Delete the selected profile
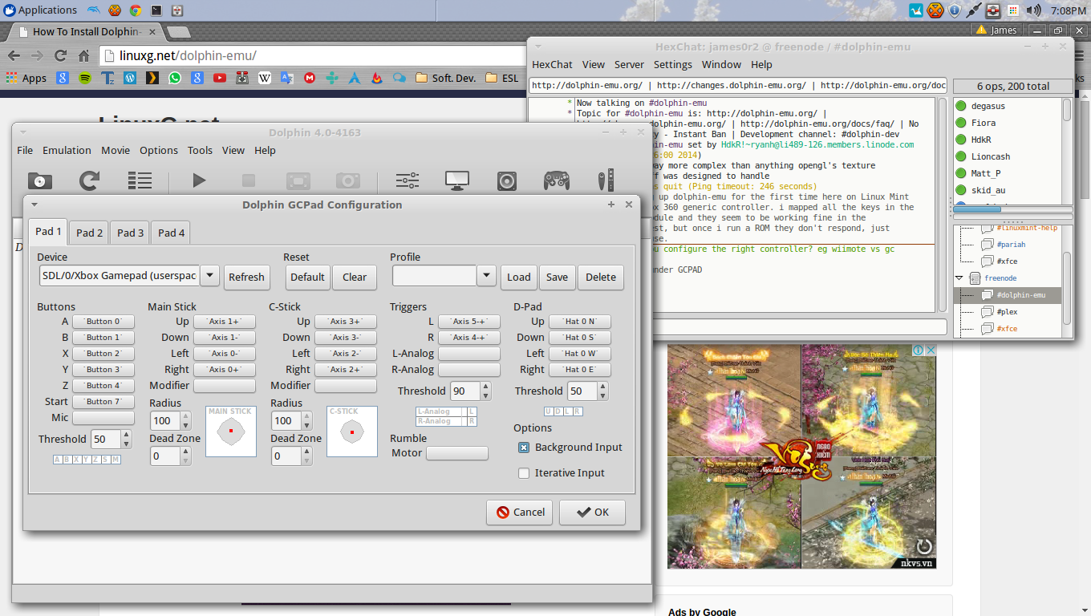Image resolution: width=1091 pixels, height=616 pixels. point(601,277)
